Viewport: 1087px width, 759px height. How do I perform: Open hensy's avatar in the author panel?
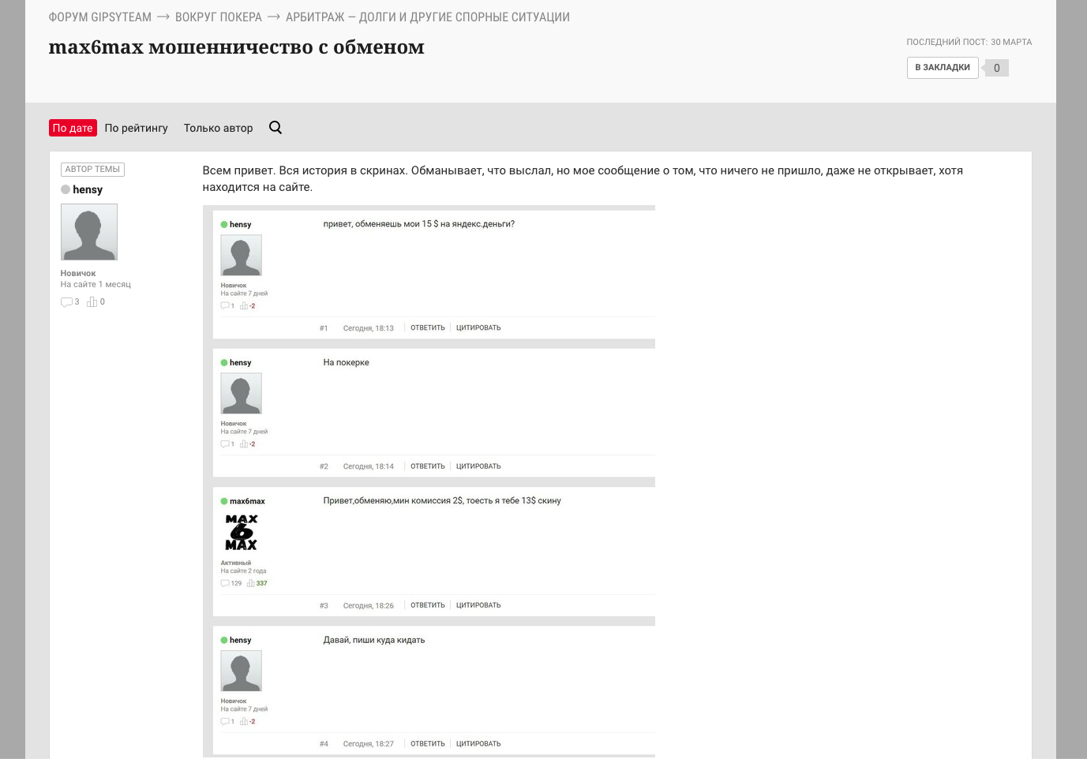[x=89, y=232]
